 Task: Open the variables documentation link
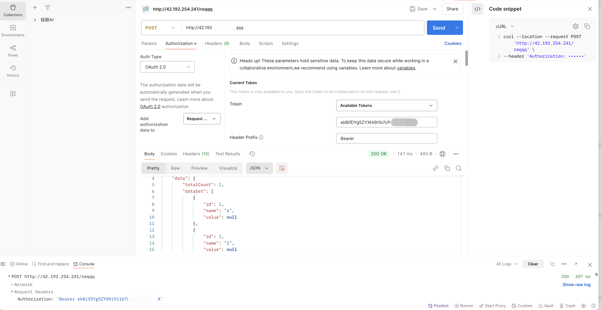(x=406, y=68)
